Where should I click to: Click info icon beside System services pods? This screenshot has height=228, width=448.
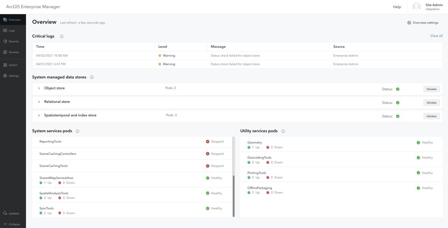(x=77, y=131)
